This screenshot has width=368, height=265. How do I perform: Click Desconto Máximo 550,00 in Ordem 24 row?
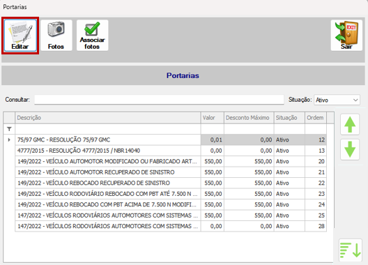point(249,204)
